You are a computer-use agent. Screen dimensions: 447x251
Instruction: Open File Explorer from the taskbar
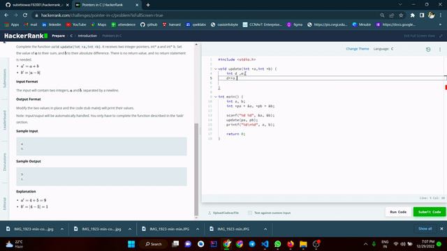point(303,244)
